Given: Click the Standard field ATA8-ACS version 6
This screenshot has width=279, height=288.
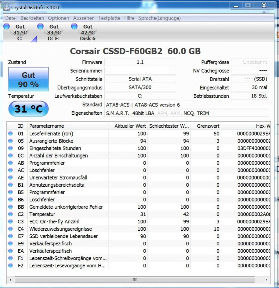Looking at the screenshot, I should (x=187, y=105).
